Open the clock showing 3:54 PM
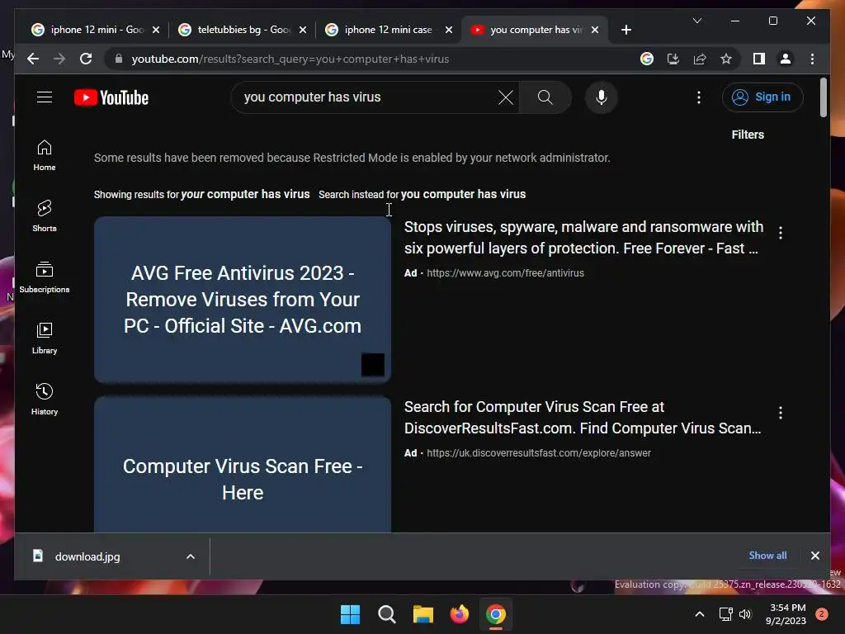Screen dimensions: 845x634 [786, 614]
